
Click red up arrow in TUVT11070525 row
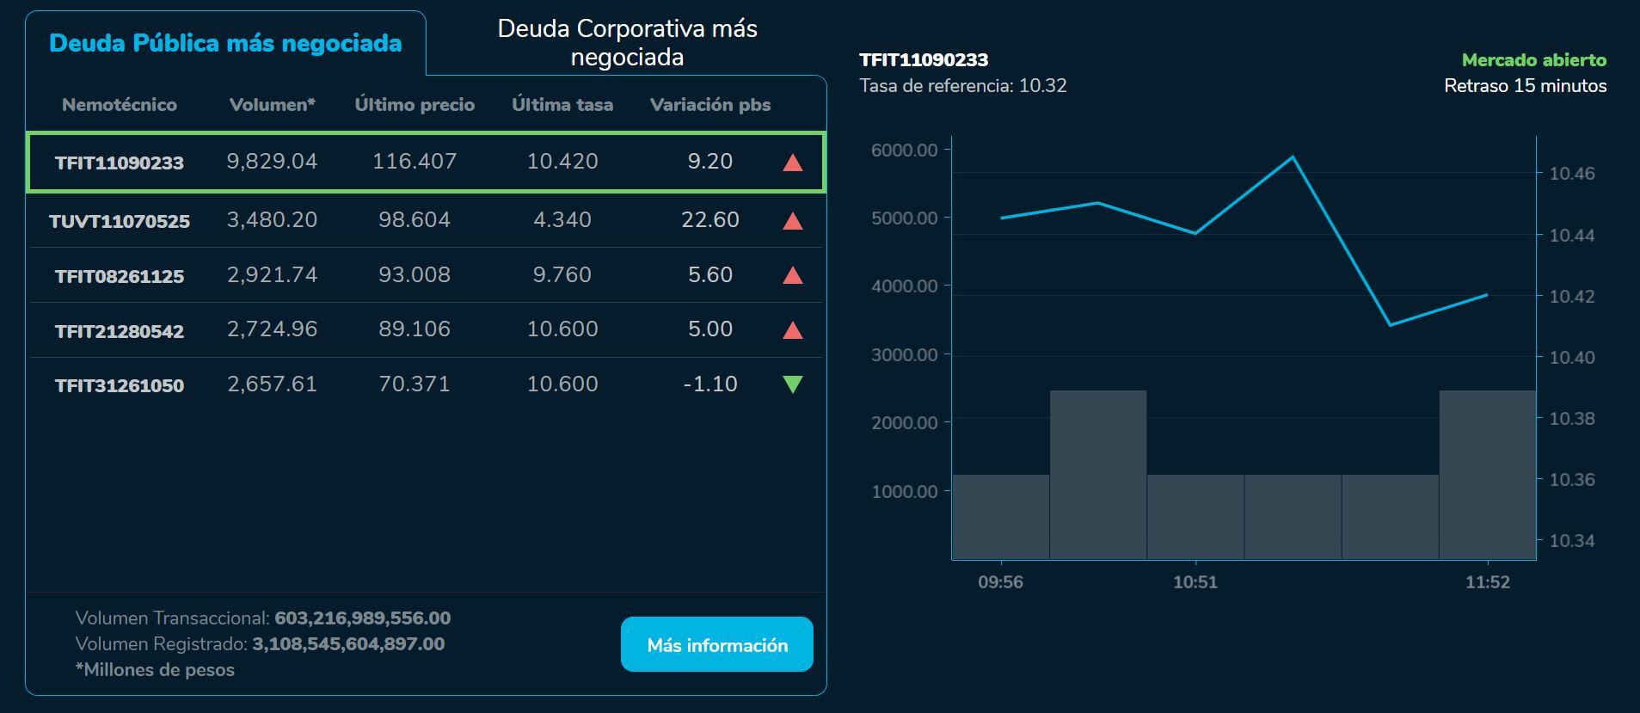tap(792, 221)
